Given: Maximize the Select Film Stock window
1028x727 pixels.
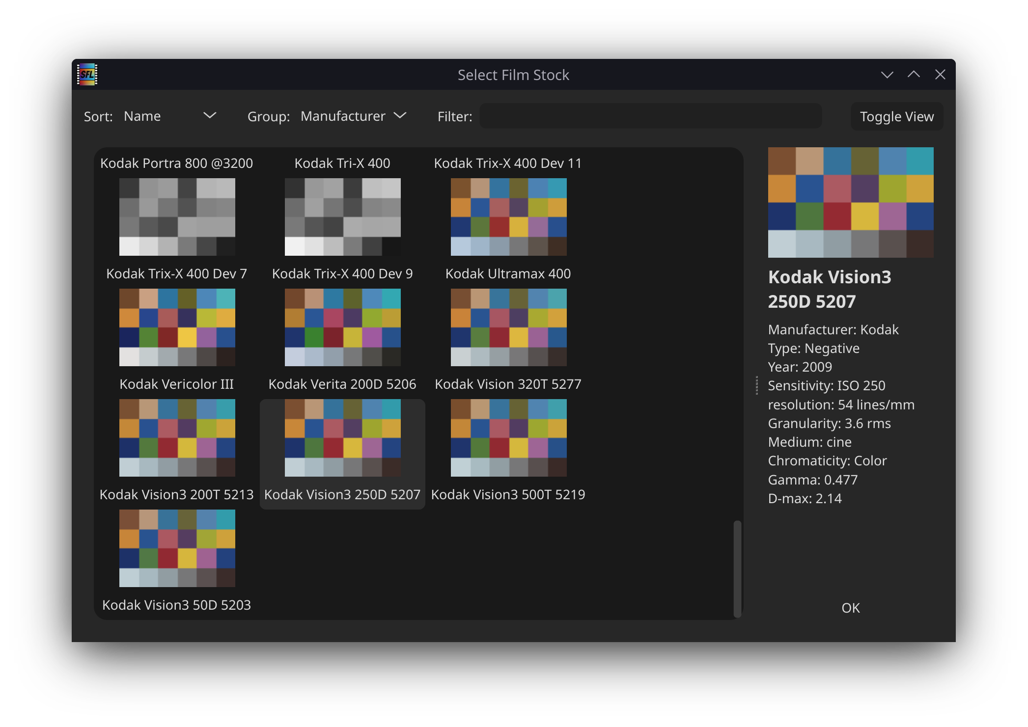Looking at the screenshot, I should (x=914, y=75).
